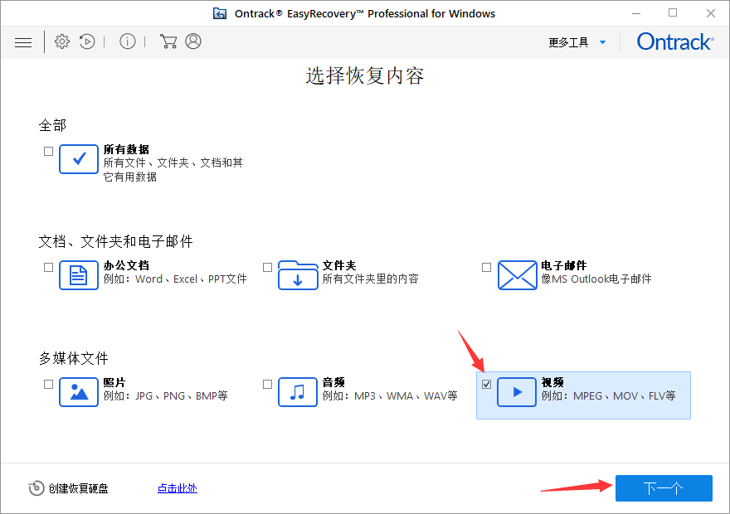Open the user account icon
The image size is (730, 514).
click(x=193, y=41)
